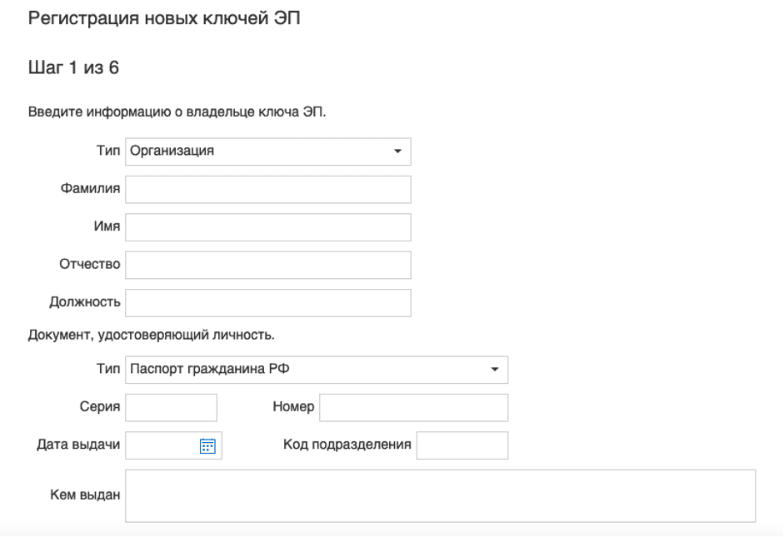Select the passport "Серия" field
Viewport: 784px width, 537px height.
point(171,407)
